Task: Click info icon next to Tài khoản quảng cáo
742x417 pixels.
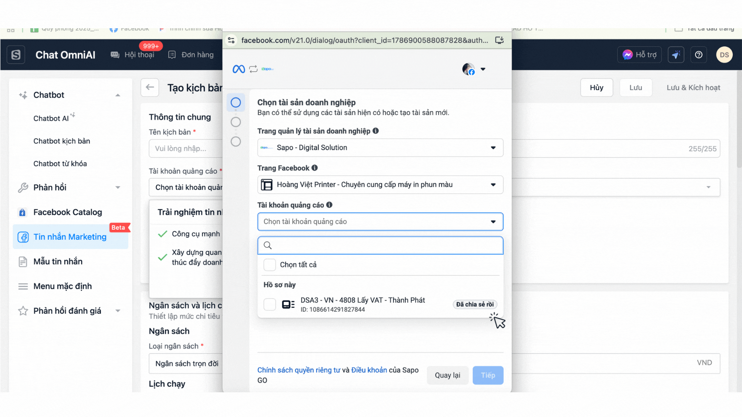Action: pos(329,205)
